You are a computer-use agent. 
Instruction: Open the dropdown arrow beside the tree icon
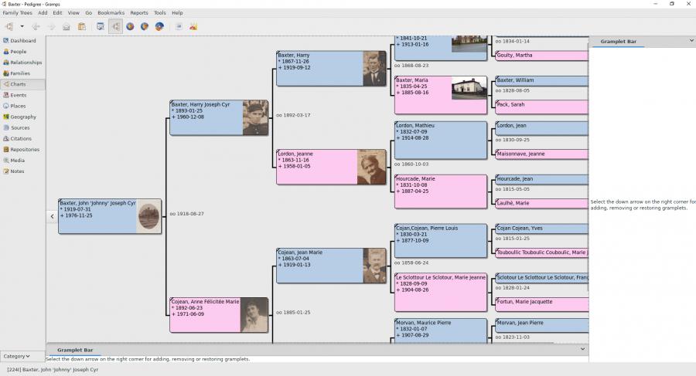pyautogui.click(x=22, y=26)
